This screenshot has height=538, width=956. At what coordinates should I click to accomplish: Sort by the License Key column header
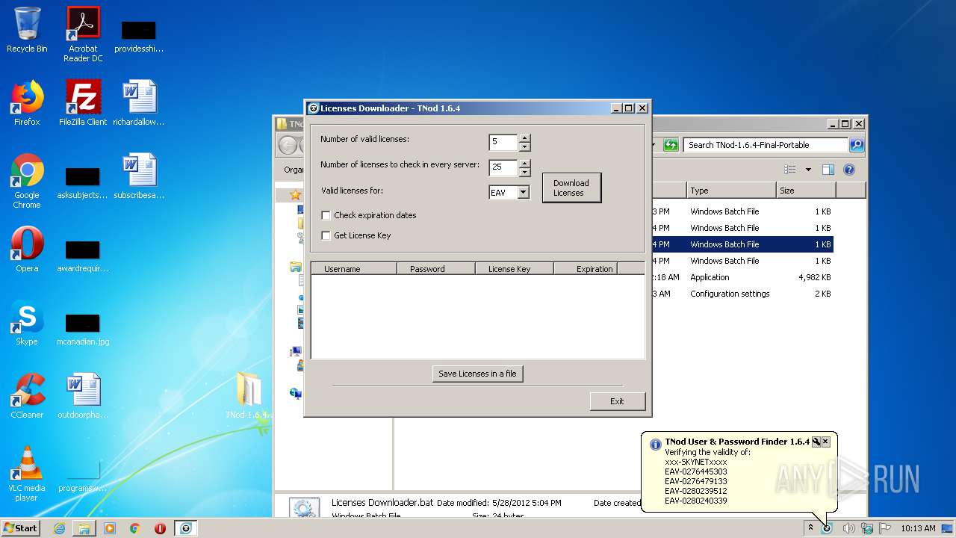click(515, 269)
